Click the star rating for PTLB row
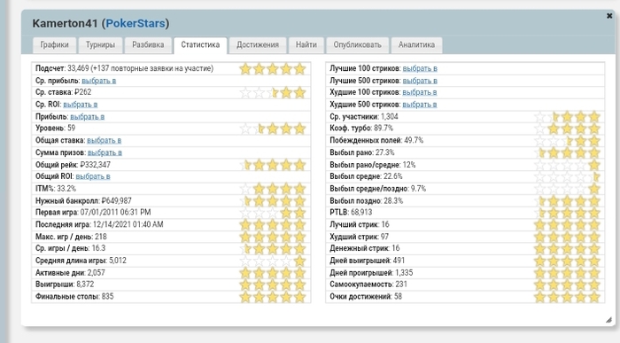This screenshot has width=620, height=343. click(567, 213)
